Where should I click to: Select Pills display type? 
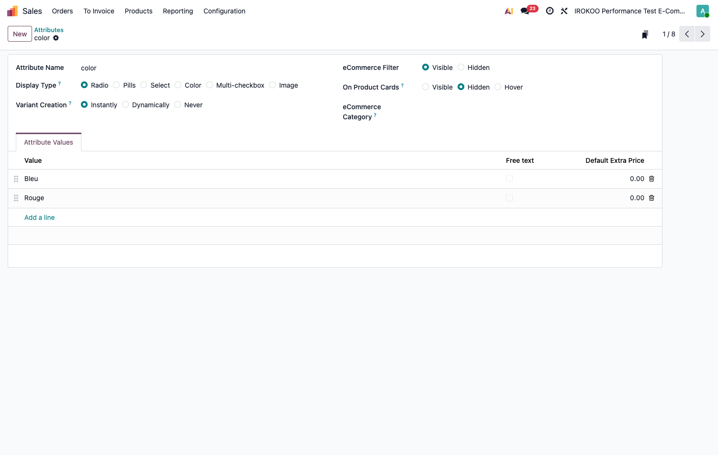pyautogui.click(x=116, y=85)
